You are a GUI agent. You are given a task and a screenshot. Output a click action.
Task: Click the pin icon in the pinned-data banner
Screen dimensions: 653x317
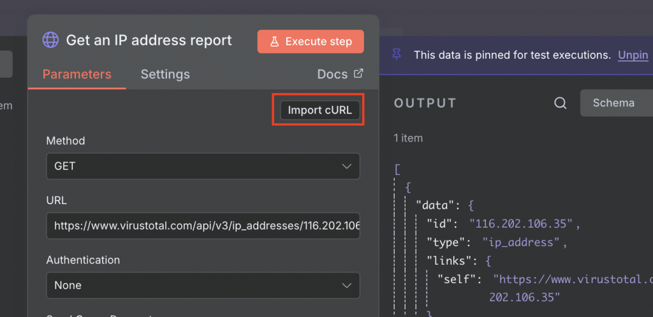(397, 55)
